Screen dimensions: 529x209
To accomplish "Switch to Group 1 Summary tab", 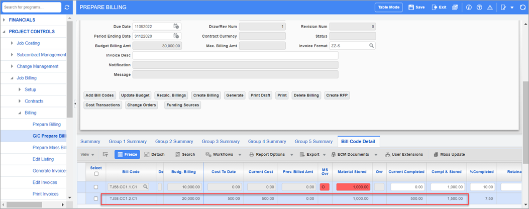I will tap(128, 142).
